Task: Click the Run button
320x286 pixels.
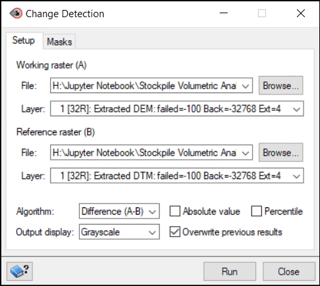Action: [230, 271]
